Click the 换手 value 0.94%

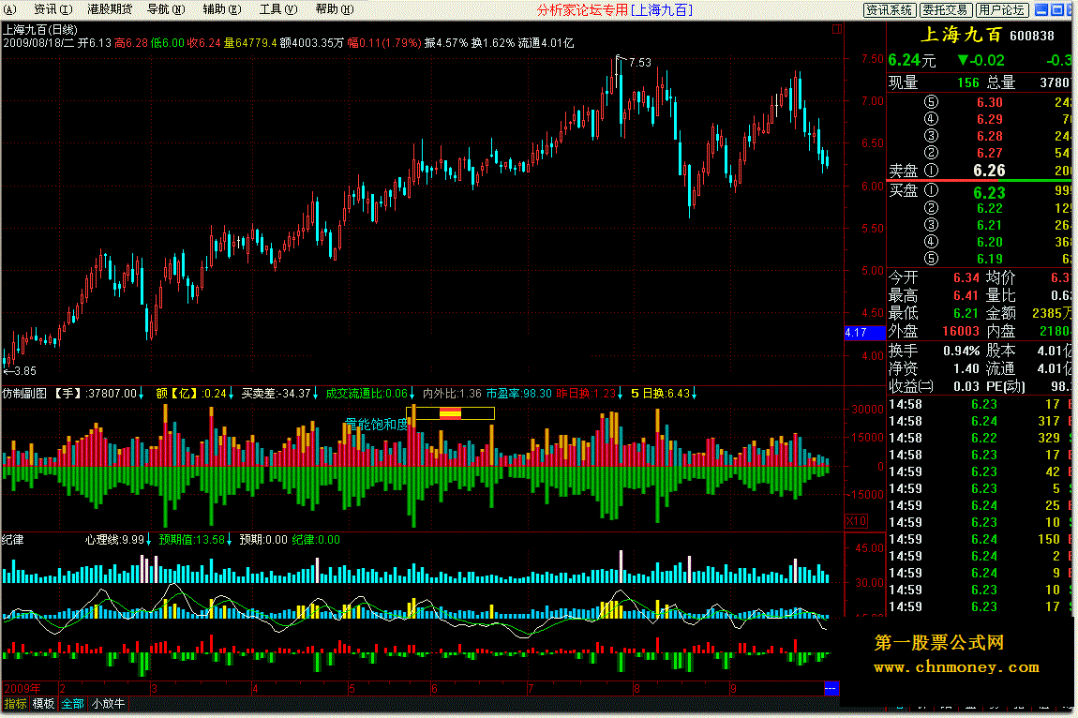(961, 351)
